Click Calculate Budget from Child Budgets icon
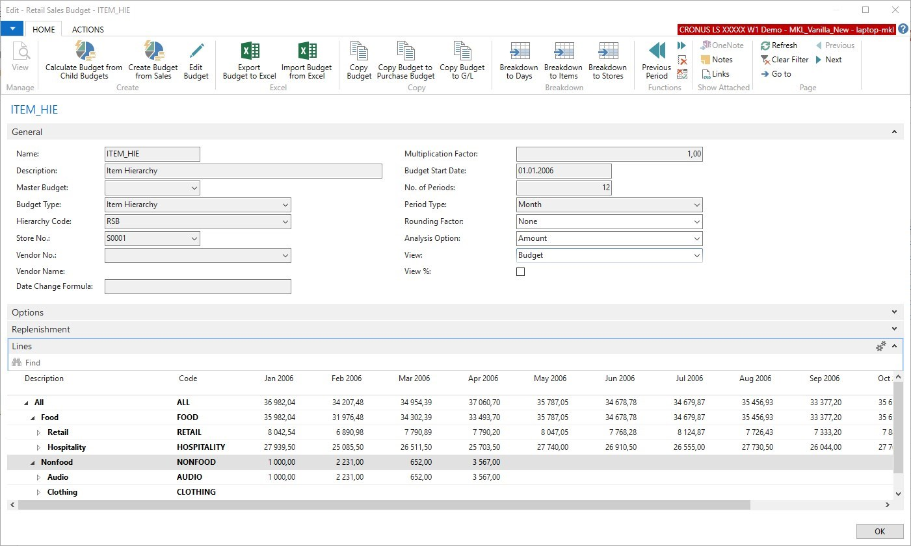 click(x=84, y=51)
